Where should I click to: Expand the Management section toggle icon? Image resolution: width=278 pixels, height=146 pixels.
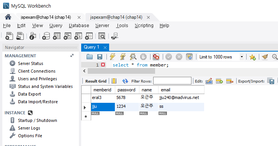tap(72, 55)
